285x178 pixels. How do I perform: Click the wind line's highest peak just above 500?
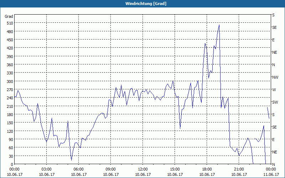click(x=219, y=25)
